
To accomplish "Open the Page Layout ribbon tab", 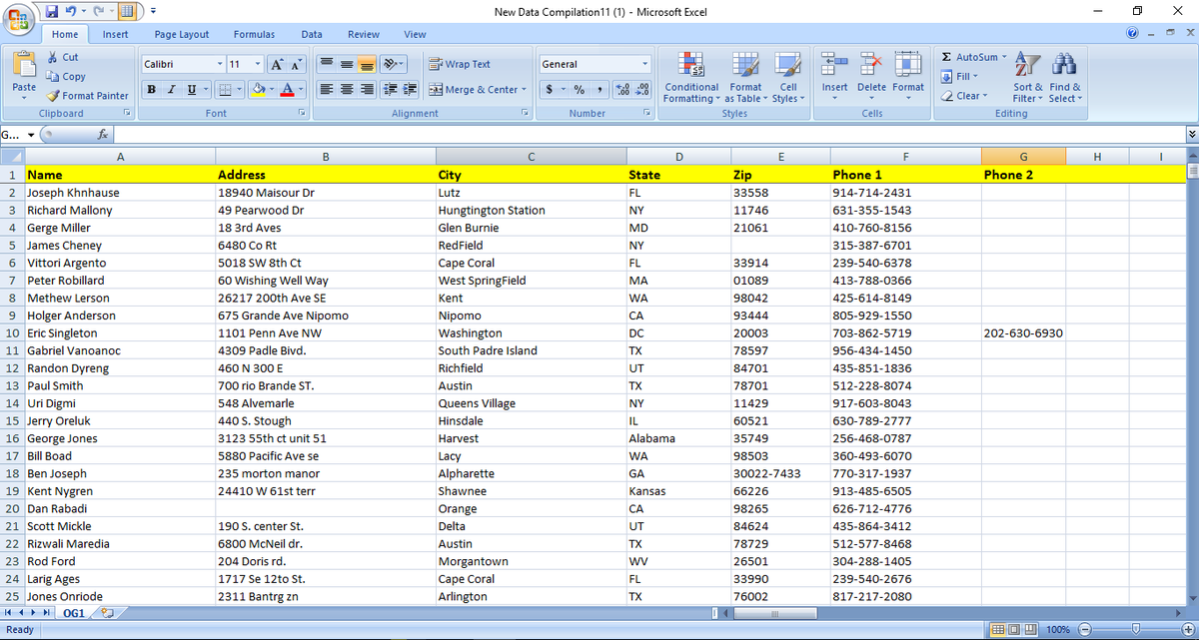I will pyautogui.click(x=182, y=34).
